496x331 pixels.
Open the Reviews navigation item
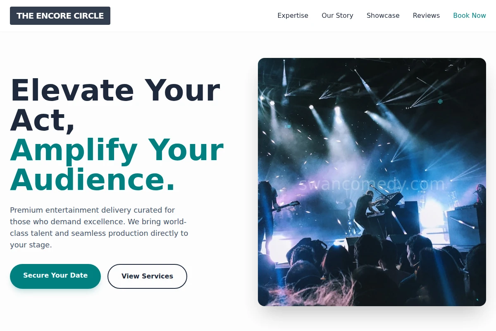point(426,16)
